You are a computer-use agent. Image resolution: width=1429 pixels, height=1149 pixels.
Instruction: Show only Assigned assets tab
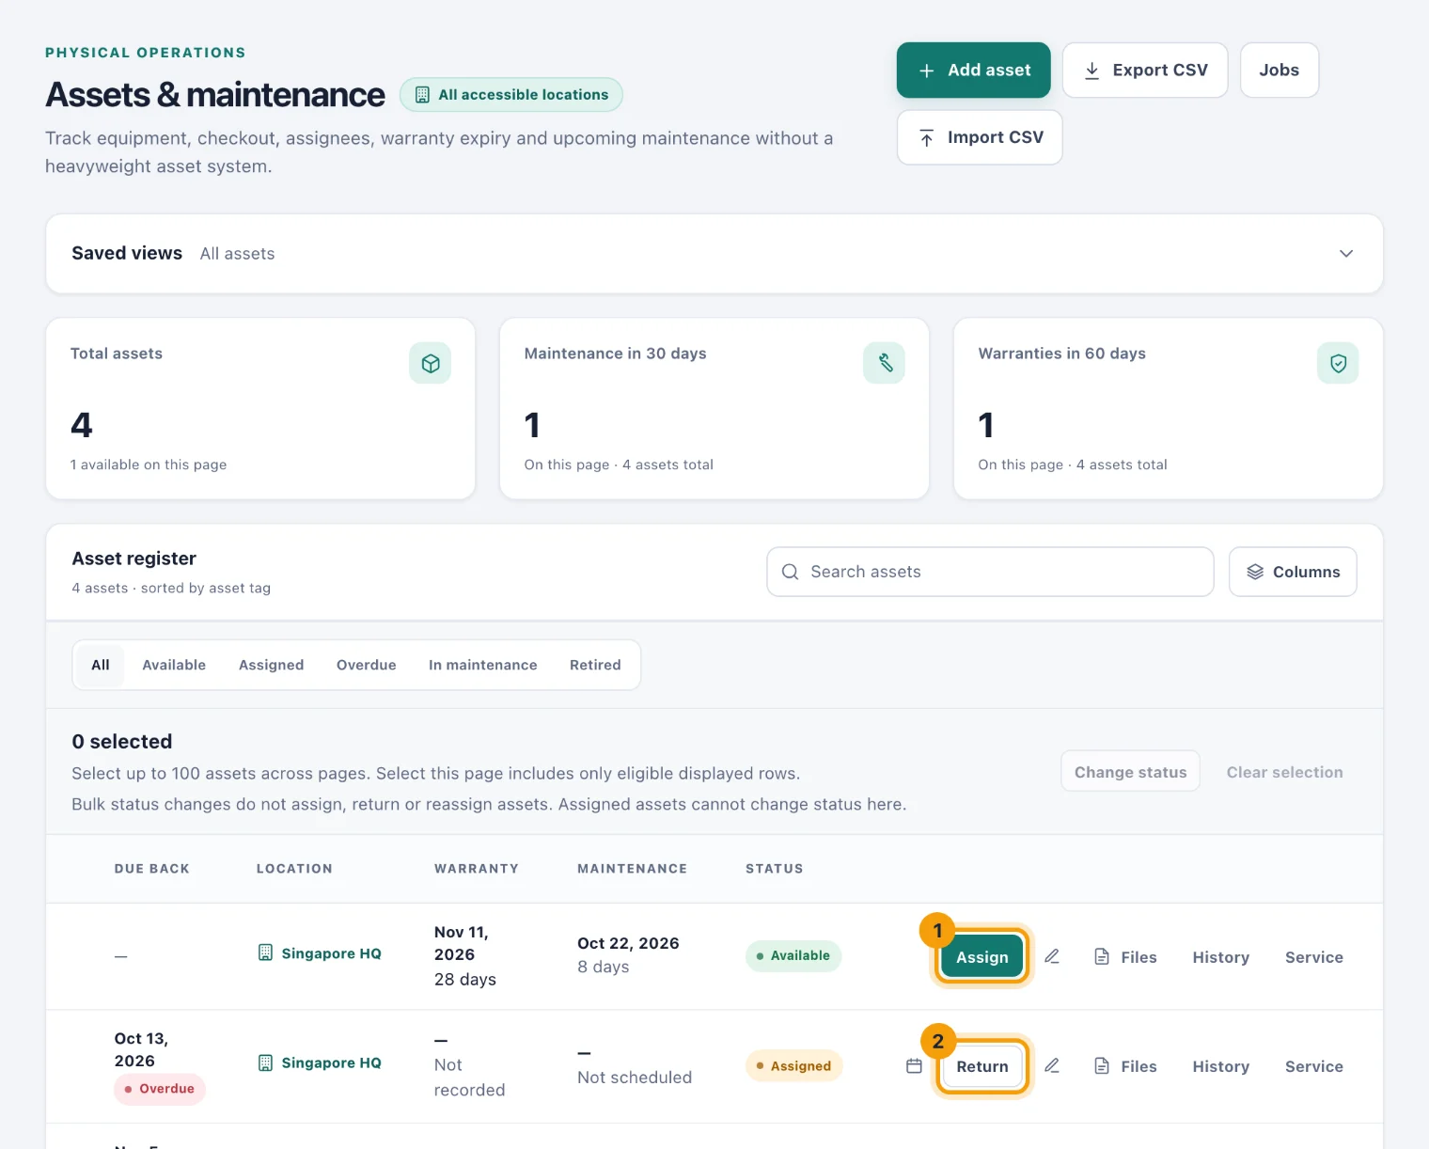[x=272, y=665]
